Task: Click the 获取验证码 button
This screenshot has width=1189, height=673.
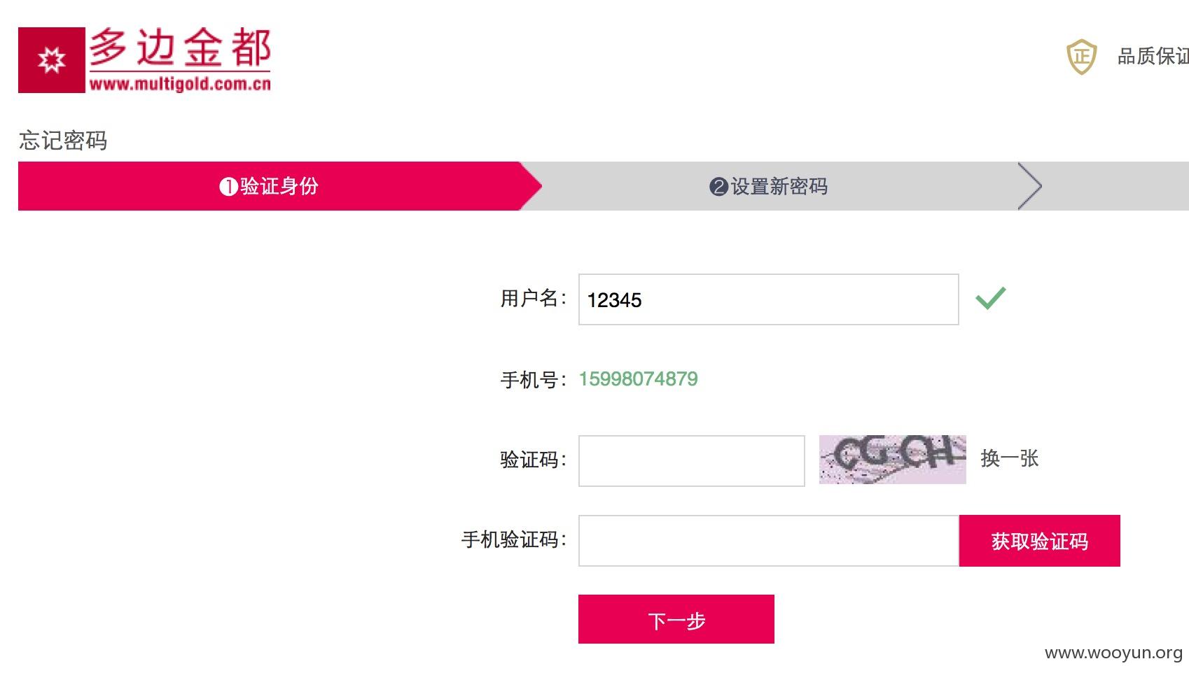Action: click(1040, 541)
